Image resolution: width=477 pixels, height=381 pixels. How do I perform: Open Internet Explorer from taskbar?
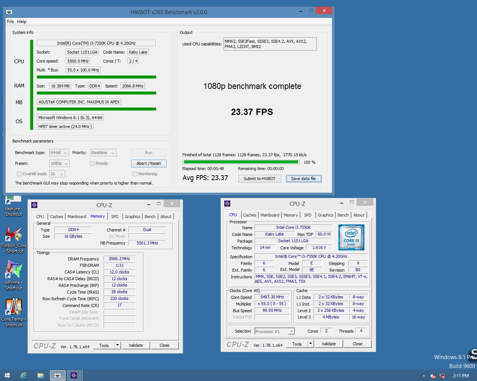click(23, 375)
